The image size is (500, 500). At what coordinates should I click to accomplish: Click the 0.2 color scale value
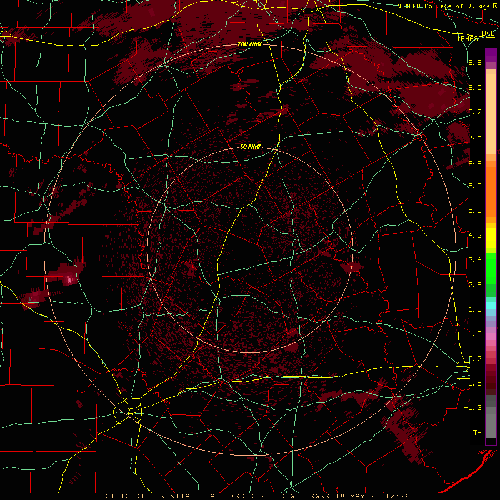coord(475,359)
